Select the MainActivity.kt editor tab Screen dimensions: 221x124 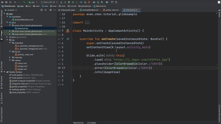pyautogui.click(x=131, y=10)
